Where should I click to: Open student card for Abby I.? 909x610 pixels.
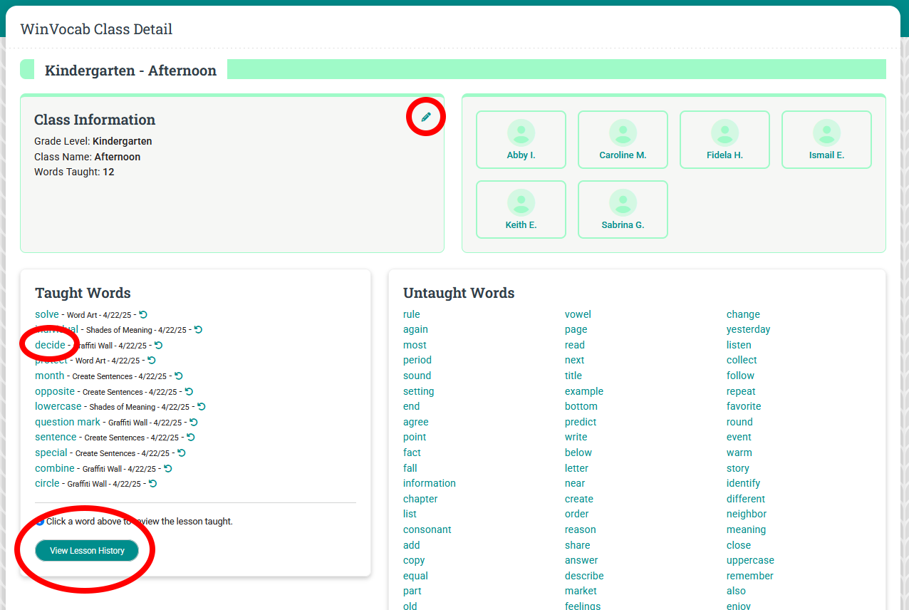(x=521, y=140)
